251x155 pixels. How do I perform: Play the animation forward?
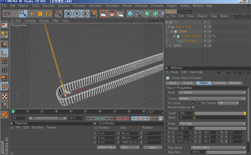pos(102,118)
